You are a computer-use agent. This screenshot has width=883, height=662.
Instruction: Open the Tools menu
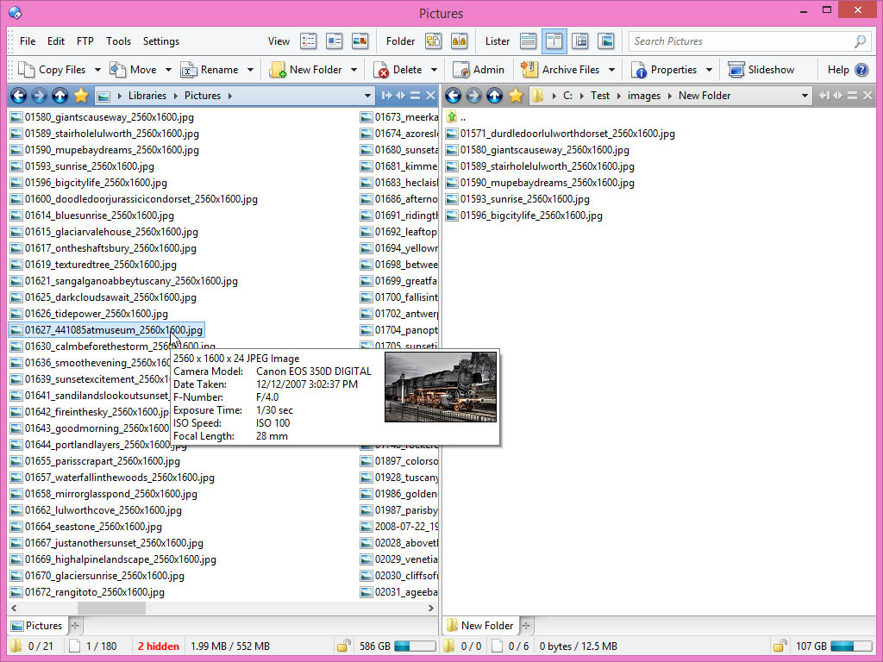[x=118, y=41]
